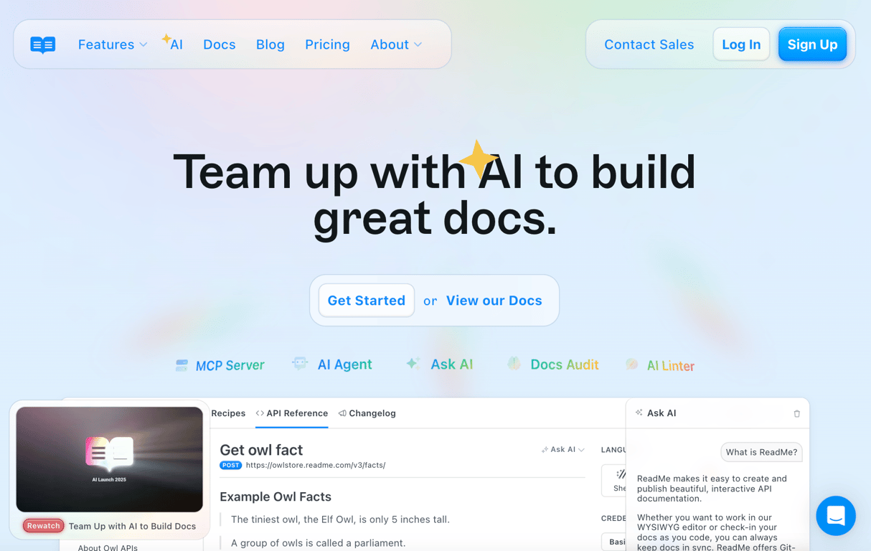Click the MCP Server icon
Screen dimensions: 871x551
coord(182,366)
